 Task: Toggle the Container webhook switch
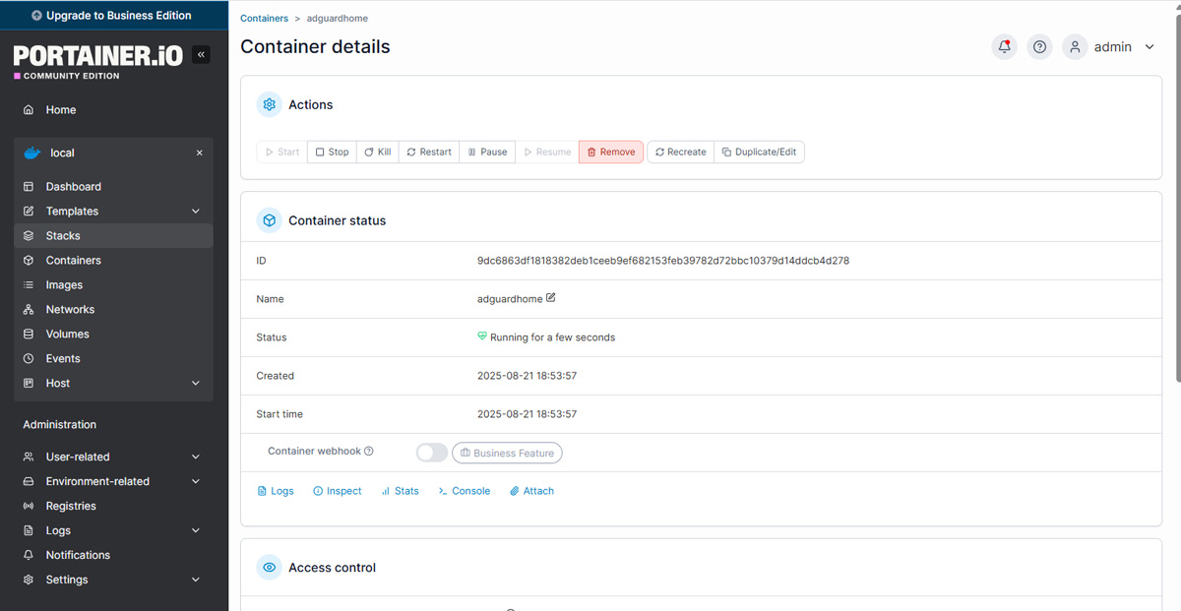click(x=431, y=453)
